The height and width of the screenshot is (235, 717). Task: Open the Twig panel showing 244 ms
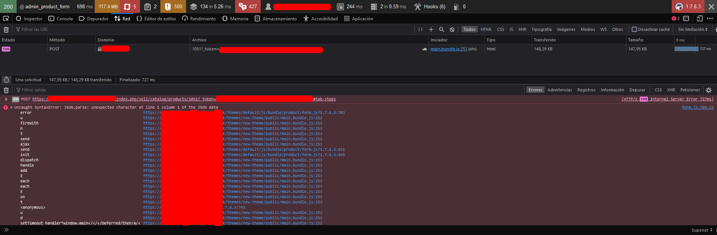pyautogui.click(x=349, y=6)
